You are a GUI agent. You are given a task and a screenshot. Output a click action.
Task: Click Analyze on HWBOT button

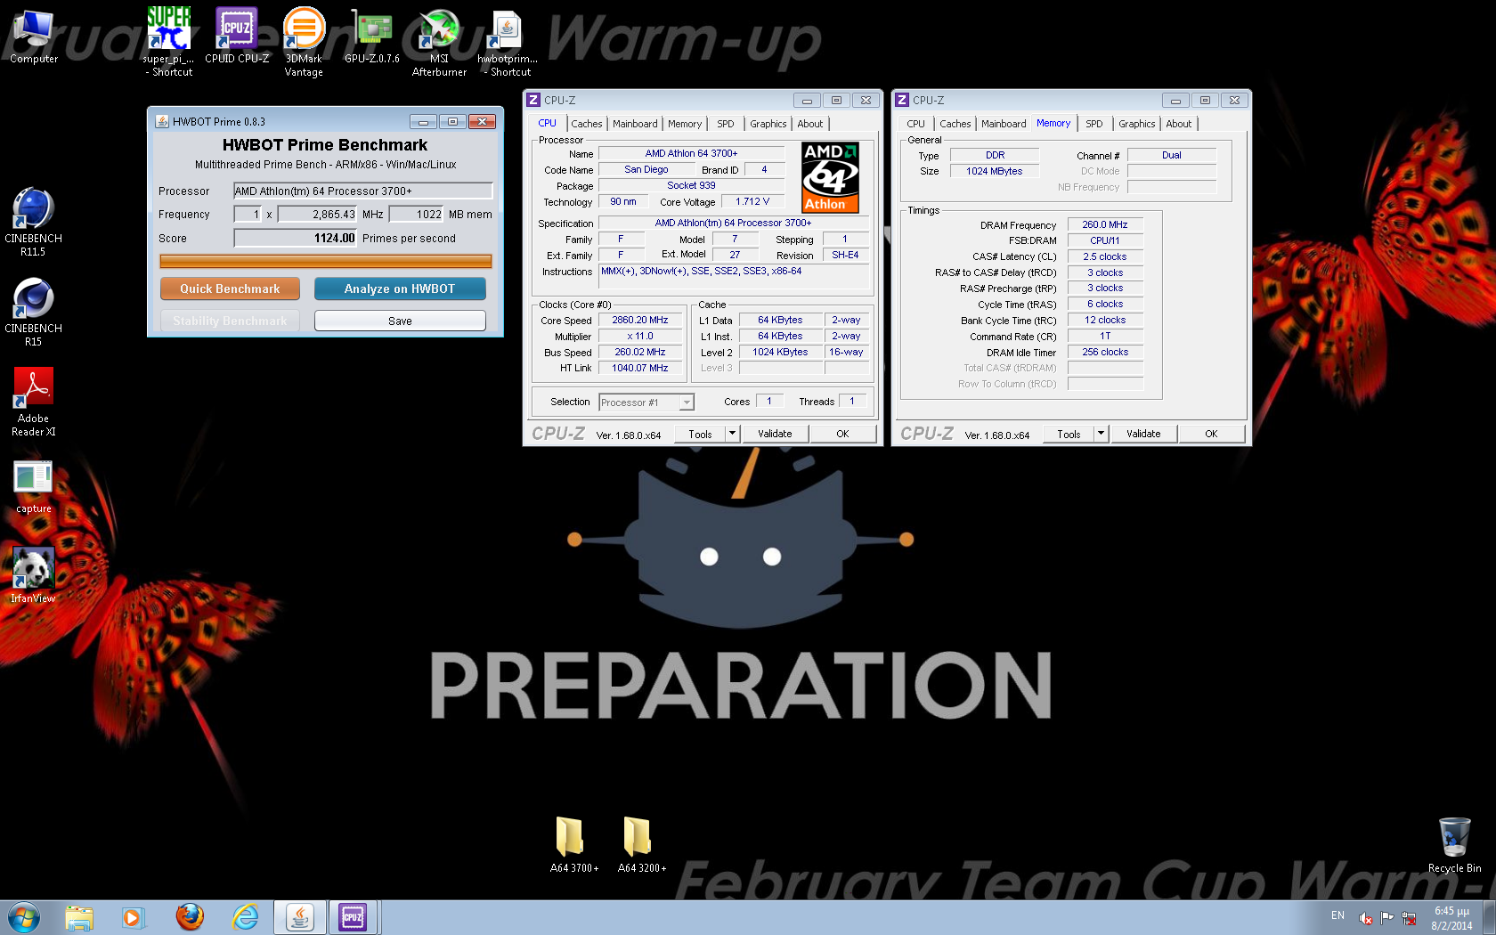400,289
